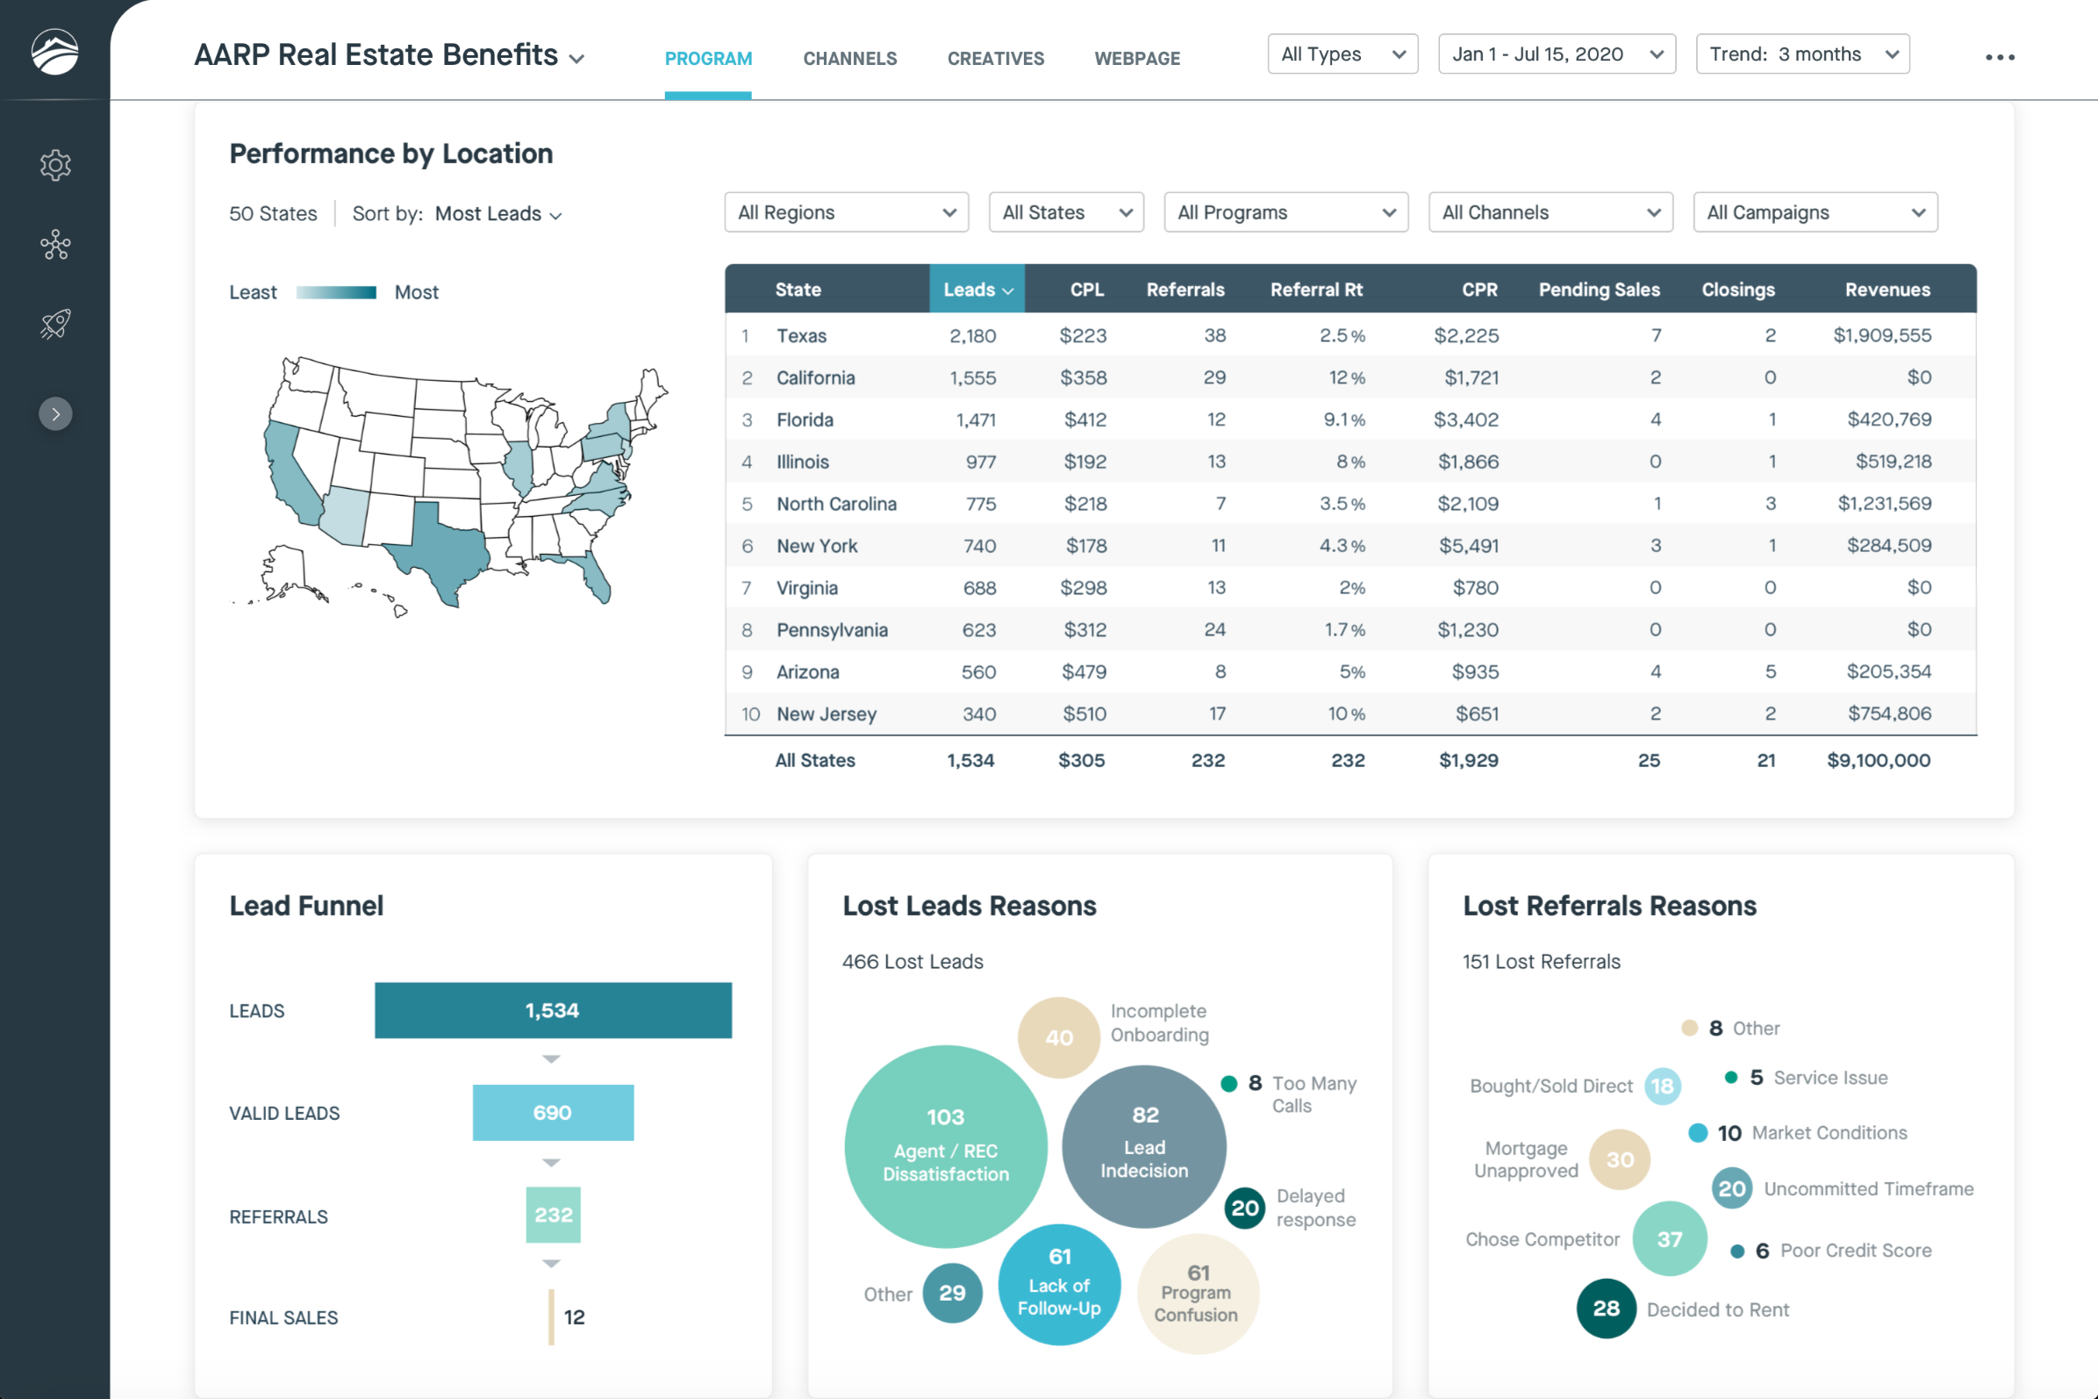Expand sidebar with the arrow circle button
This screenshot has height=1399, width=2098.
tap(55, 414)
